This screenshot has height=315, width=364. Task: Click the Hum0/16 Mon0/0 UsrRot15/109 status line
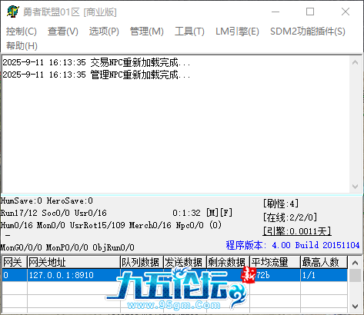[x=111, y=225]
